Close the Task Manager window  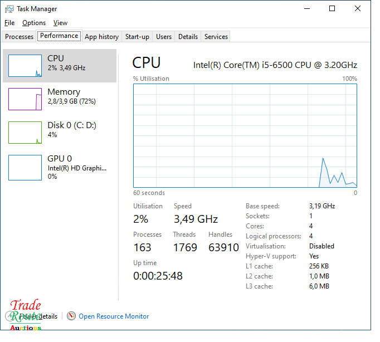pyautogui.click(x=358, y=8)
